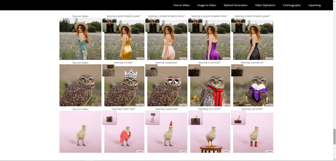The image size is (336, 161).
Task: Go to Image-to-Video section
Action: coord(207,5)
